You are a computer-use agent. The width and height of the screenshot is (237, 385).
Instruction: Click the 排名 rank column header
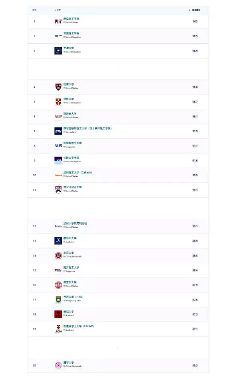coord(34,10)
